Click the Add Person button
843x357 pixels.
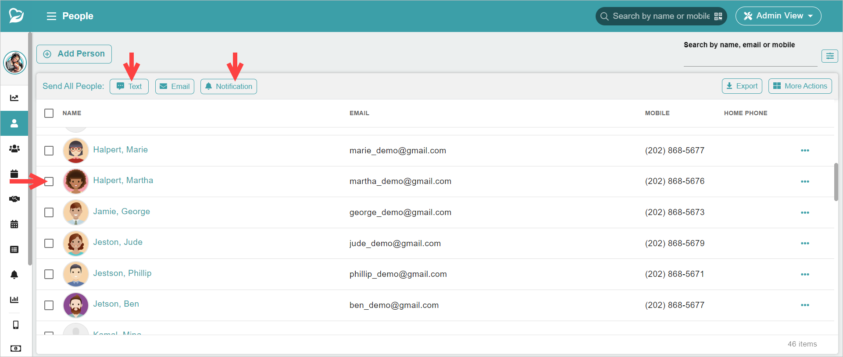[74, 54]
